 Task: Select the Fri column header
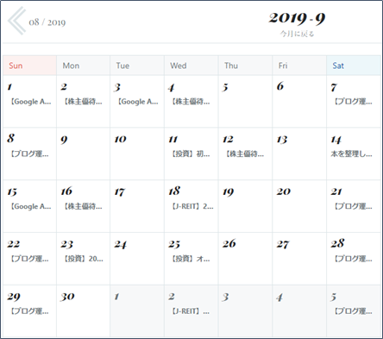[299, 66]
